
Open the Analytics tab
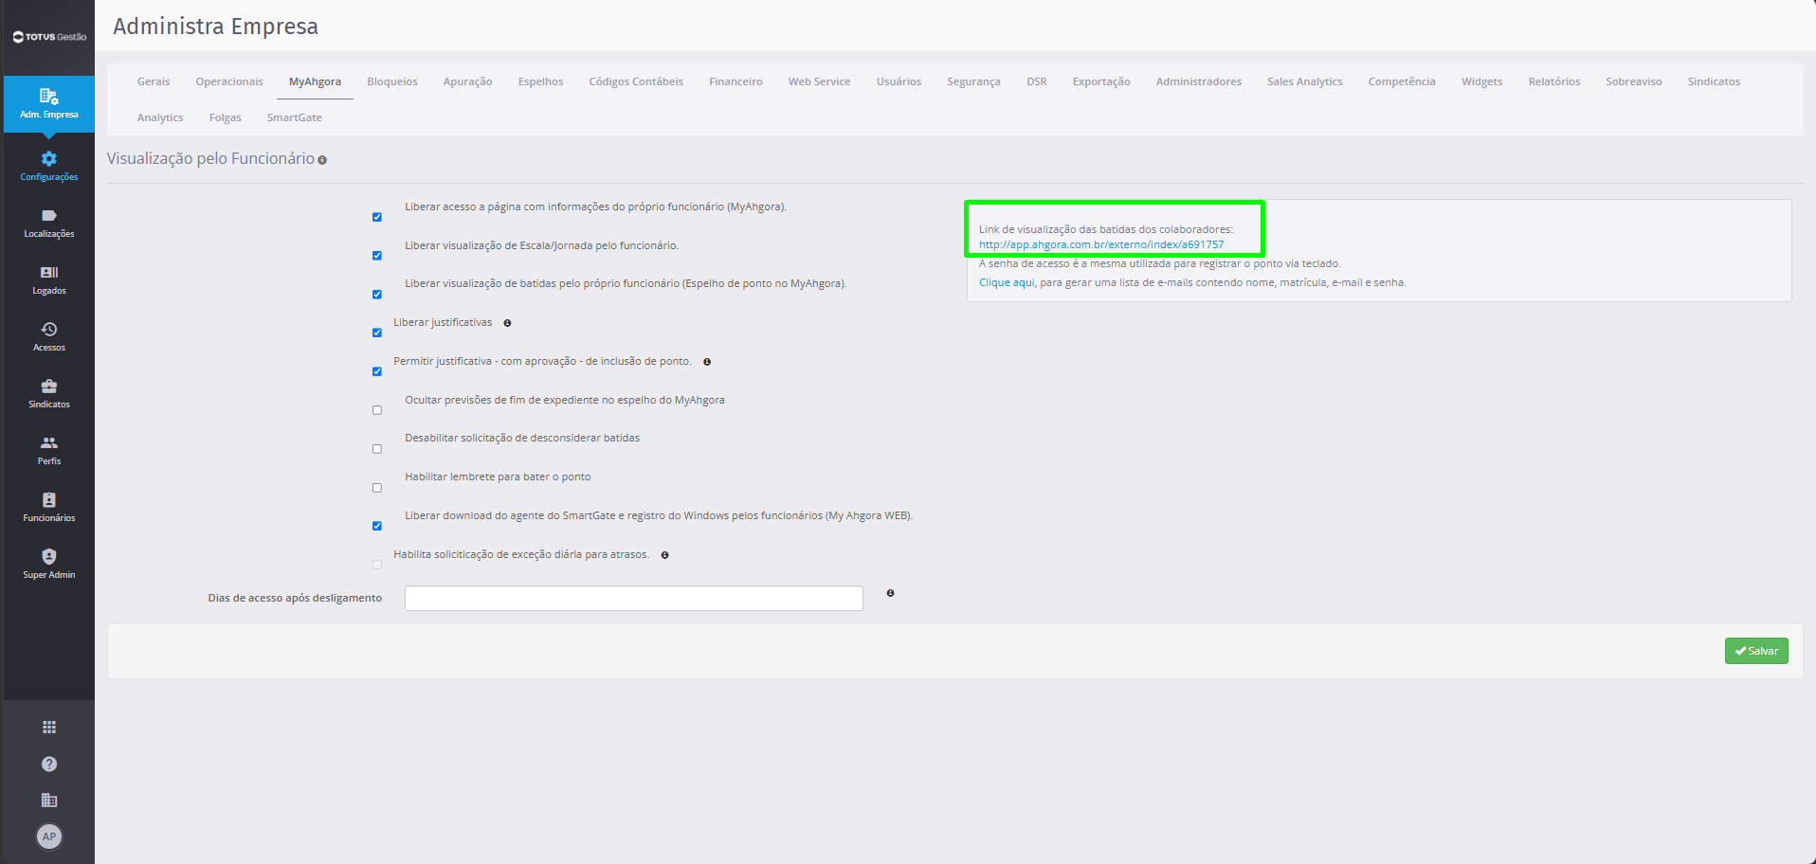pyautogui.click(x=160, y=117)
